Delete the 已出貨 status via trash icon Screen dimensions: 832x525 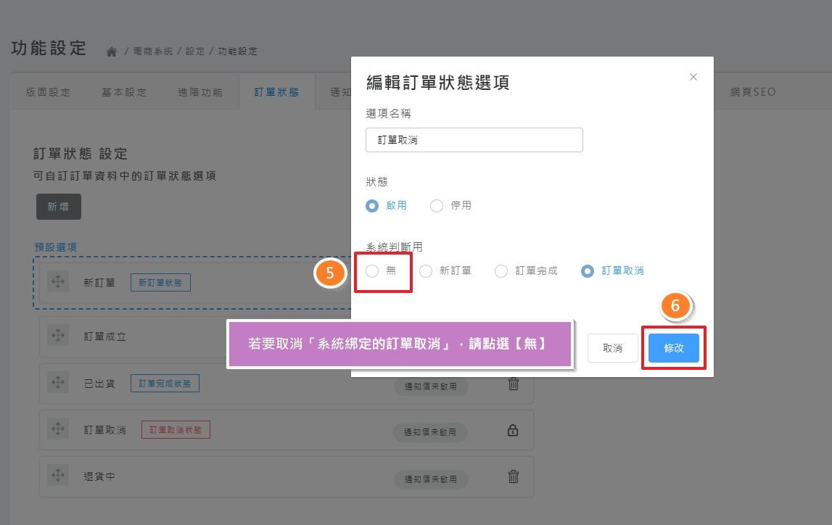[513, 384]
